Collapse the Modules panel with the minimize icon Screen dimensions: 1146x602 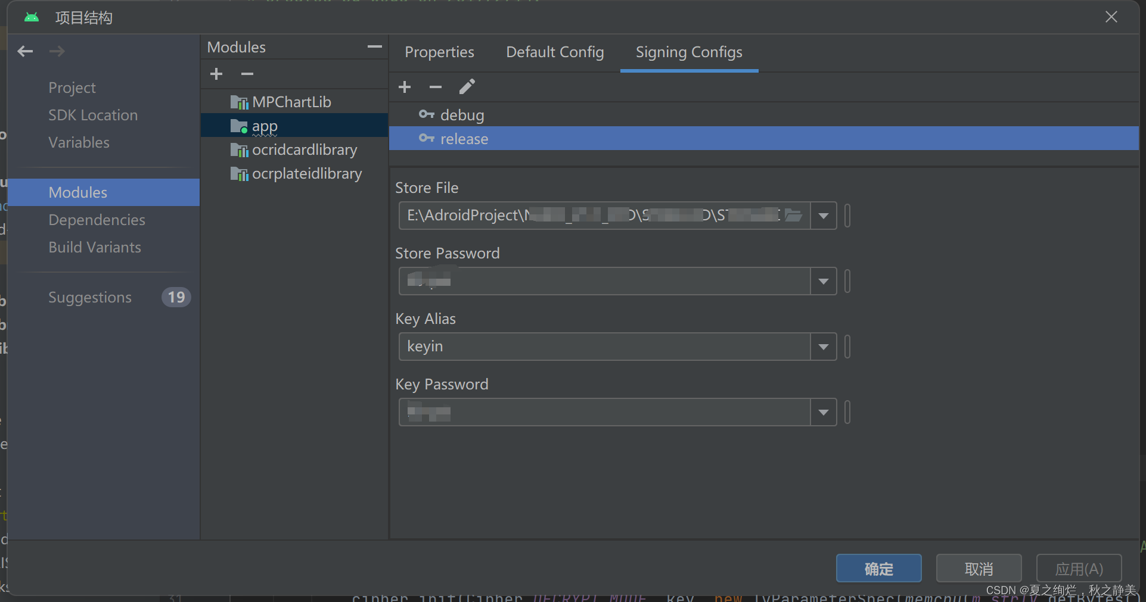[x=374, y=46]
